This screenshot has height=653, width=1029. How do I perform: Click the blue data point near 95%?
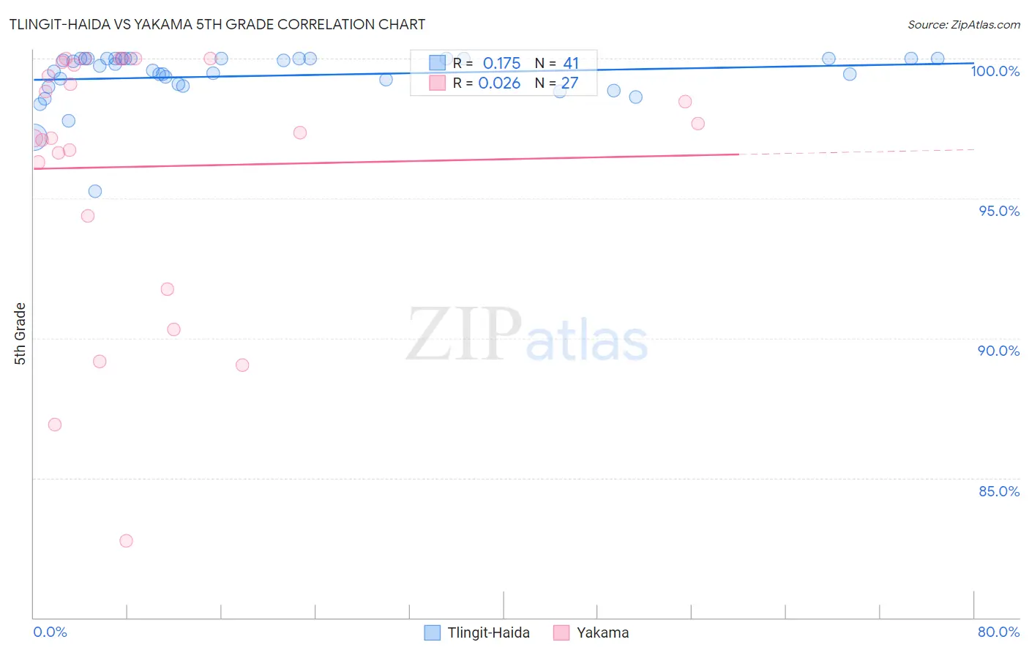pos(95,191)
